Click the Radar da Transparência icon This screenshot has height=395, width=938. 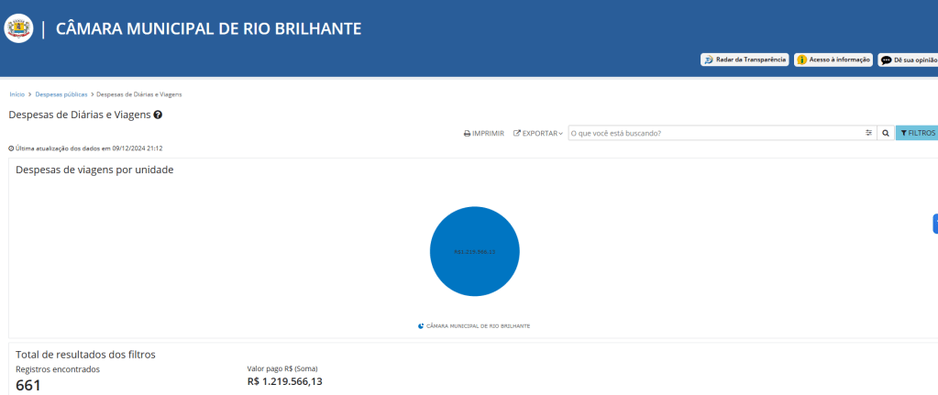708,60
